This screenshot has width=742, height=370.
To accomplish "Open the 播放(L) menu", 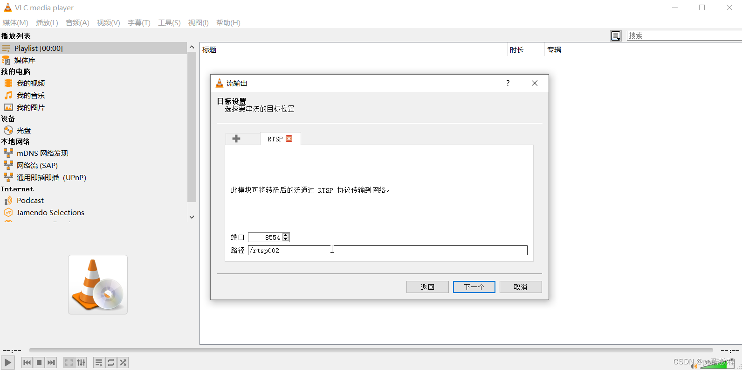I will pos(47,22).
